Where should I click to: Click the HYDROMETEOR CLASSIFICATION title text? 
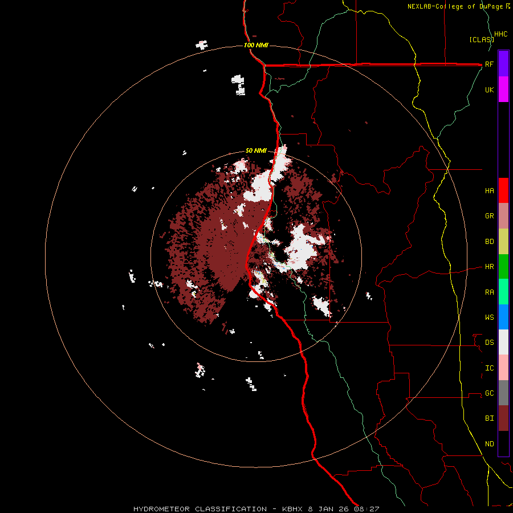[x=200, y=509]
